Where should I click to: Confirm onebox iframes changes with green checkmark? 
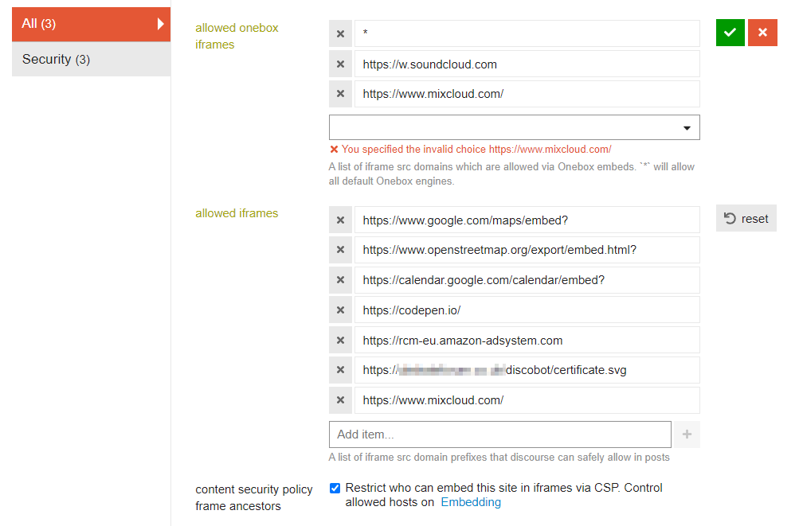click(730, 33)
